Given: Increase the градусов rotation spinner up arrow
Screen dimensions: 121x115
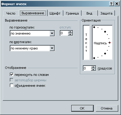Looking at the screenshot, I should 93,67.
